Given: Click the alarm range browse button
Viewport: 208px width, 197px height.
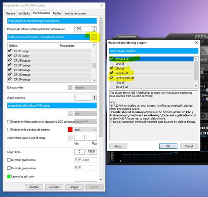Looking at the screenshot, I should click(70, 138).
